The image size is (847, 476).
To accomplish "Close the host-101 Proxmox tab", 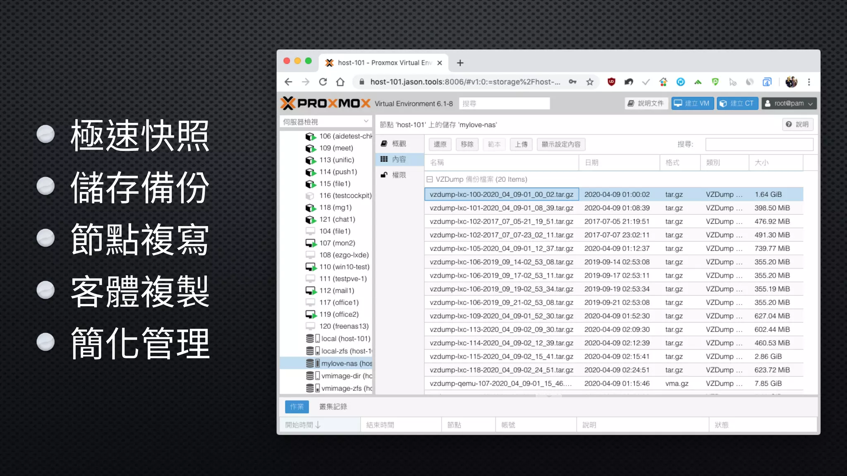I will click(440, 63).
